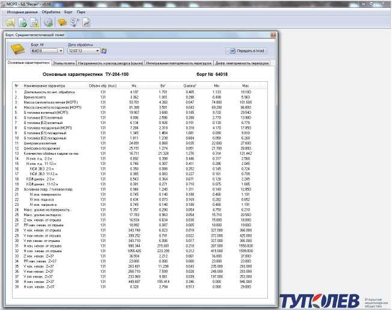Select the Основные характеристики tab

coord(28,63)
